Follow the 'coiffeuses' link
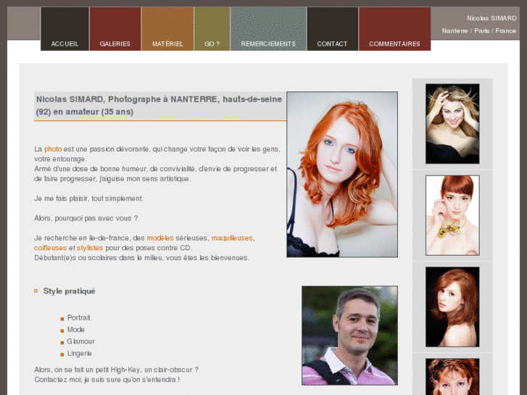 (x=51, y=248)
